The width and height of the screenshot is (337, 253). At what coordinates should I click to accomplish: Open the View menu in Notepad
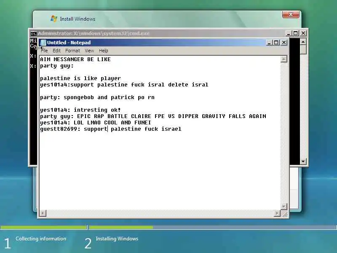[x=89, y=51]
